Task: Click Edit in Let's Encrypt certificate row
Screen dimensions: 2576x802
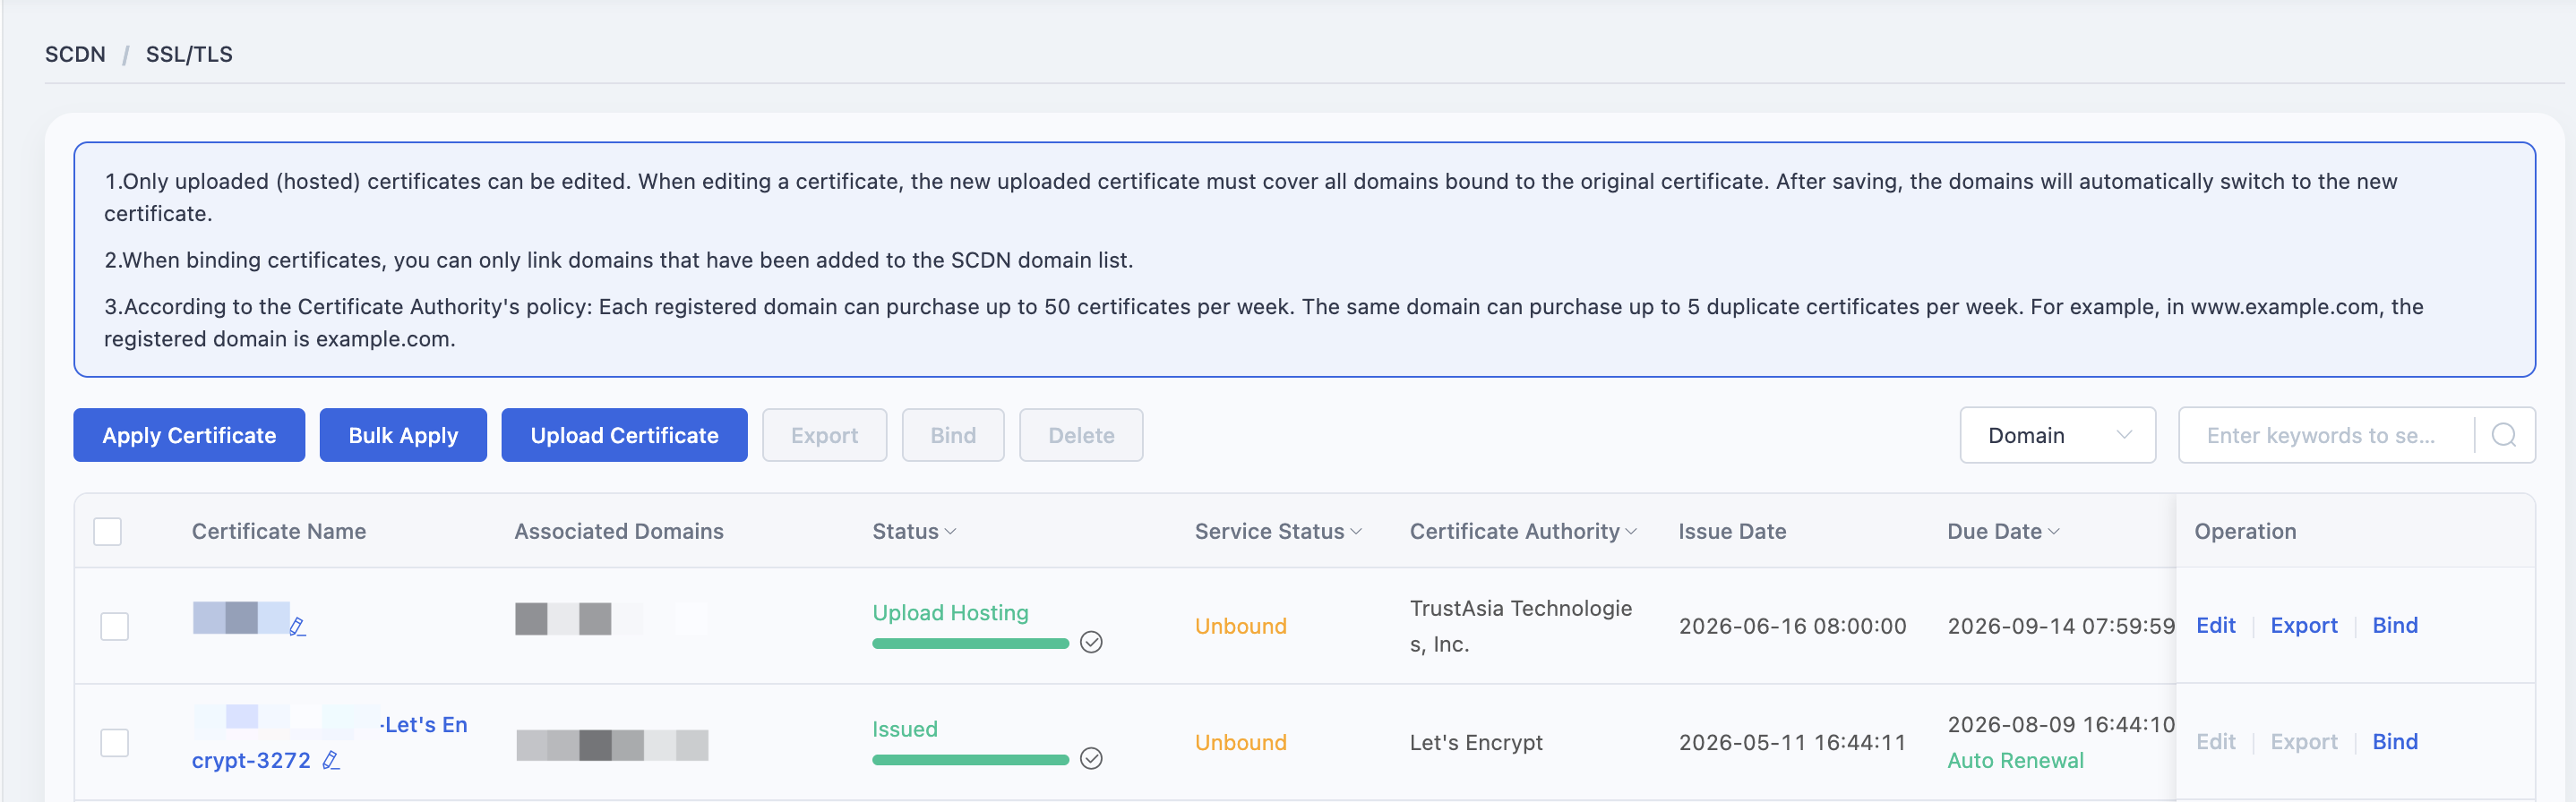Action: [2215, 741]
